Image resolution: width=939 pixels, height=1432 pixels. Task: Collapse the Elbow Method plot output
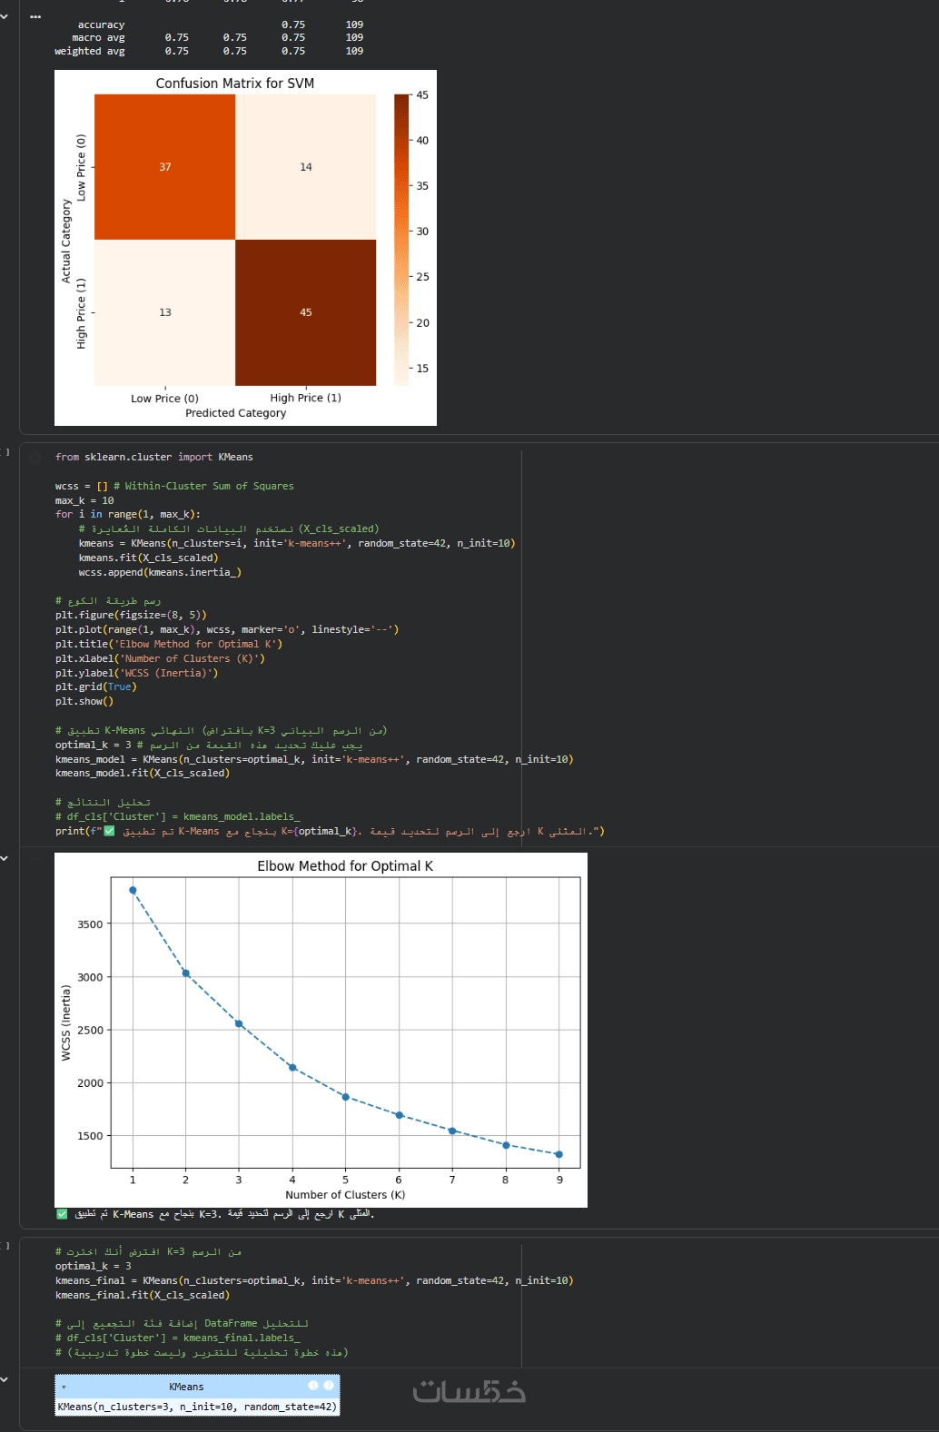click(x=5, y=858)
